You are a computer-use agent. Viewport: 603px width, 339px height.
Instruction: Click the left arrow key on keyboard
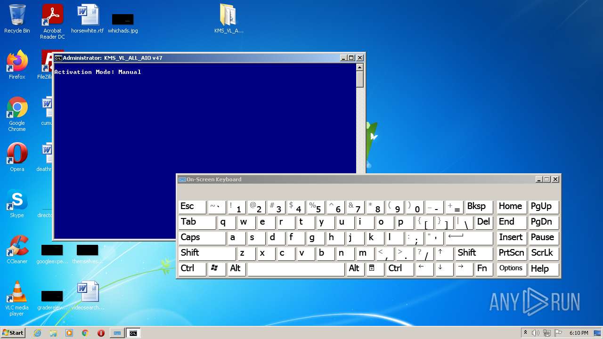pyautogui.click(x=424, y=268)
